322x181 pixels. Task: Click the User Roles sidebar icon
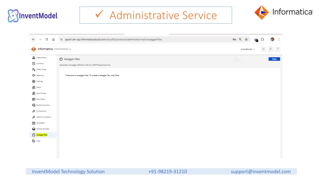[x=34, y=99]
